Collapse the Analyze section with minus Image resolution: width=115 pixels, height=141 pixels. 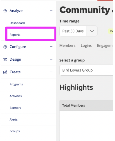tap(51, 10)
